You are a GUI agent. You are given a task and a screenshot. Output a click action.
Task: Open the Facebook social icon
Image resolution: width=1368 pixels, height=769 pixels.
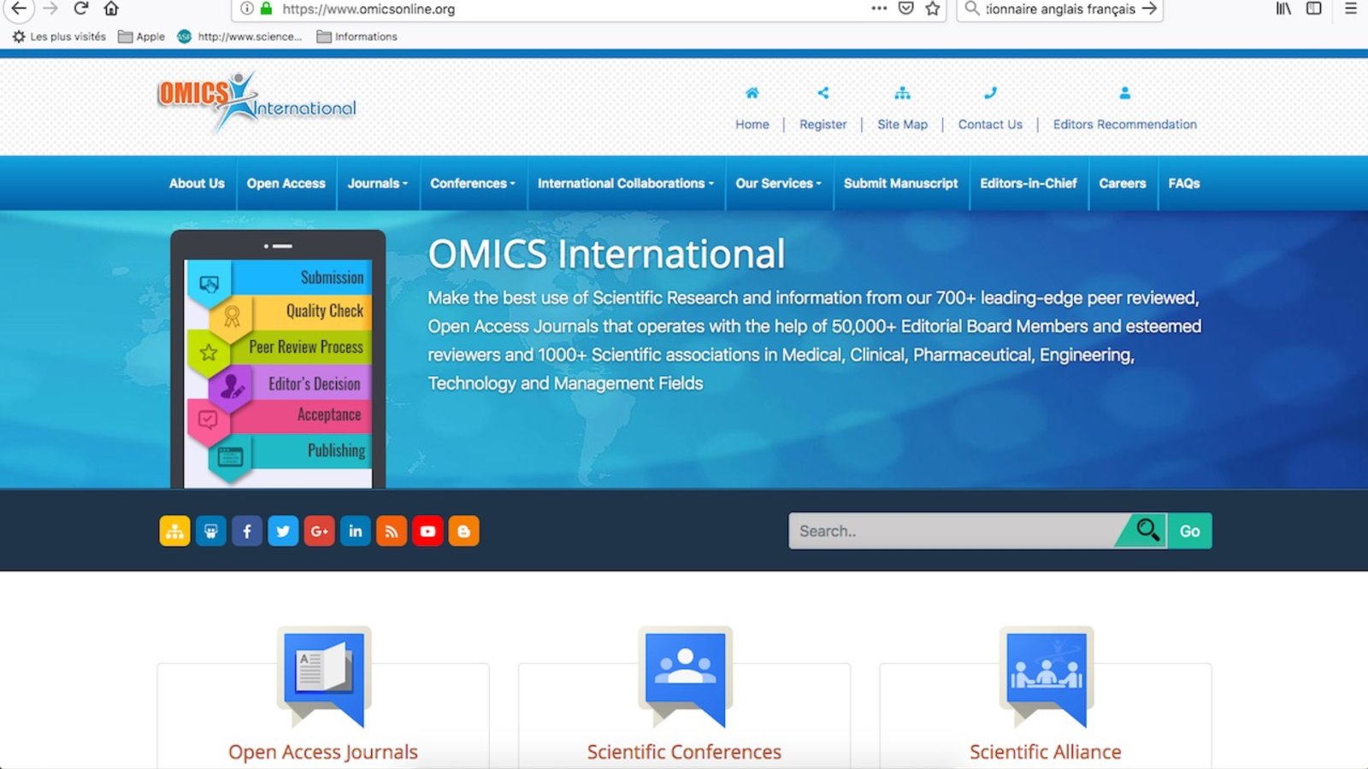247,531
